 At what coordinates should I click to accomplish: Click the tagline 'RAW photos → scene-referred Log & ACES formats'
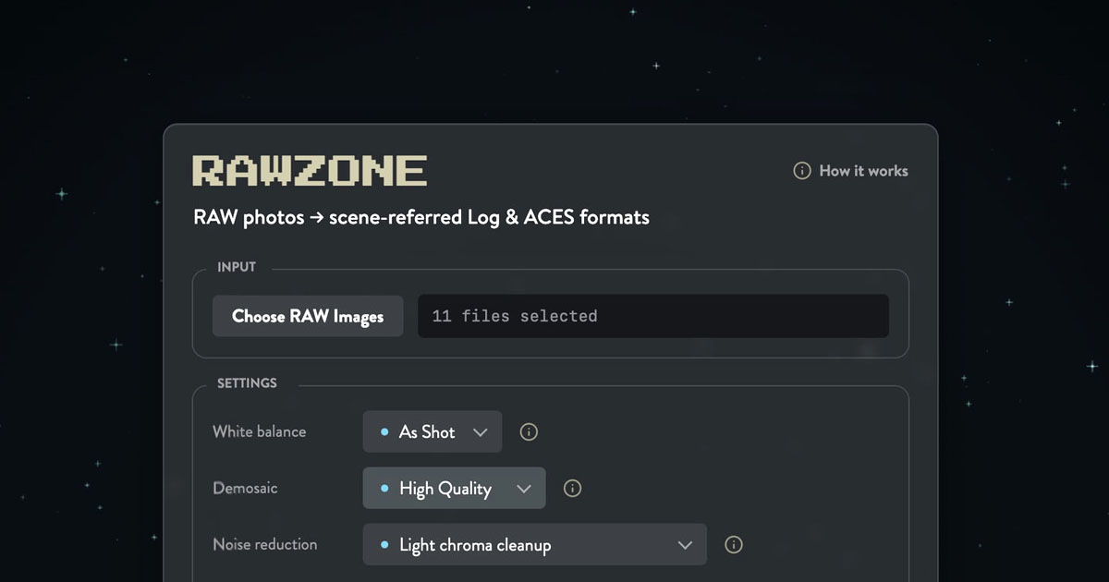click(x=421, y=218)
